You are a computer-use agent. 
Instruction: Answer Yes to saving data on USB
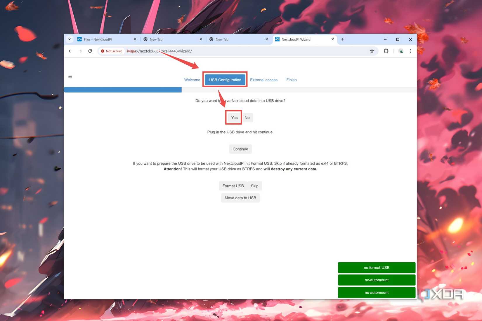234,118
